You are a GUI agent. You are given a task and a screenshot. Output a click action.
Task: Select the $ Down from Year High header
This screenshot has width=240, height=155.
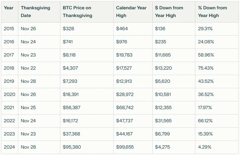click(x=169, y=12)
